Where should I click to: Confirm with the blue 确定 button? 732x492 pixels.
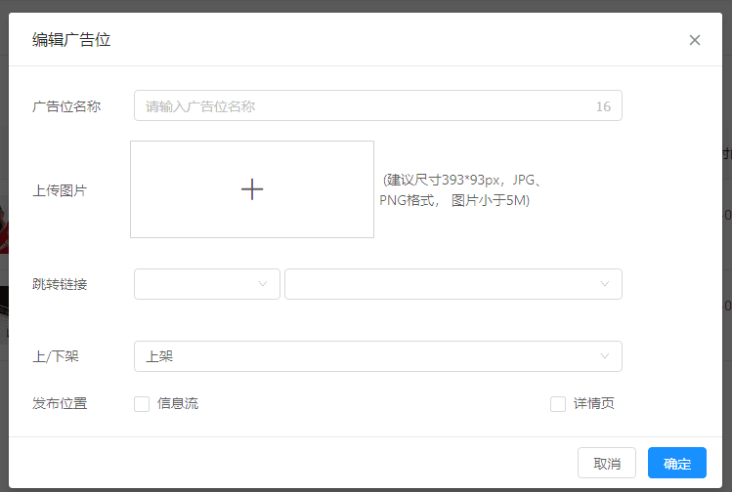676,464
